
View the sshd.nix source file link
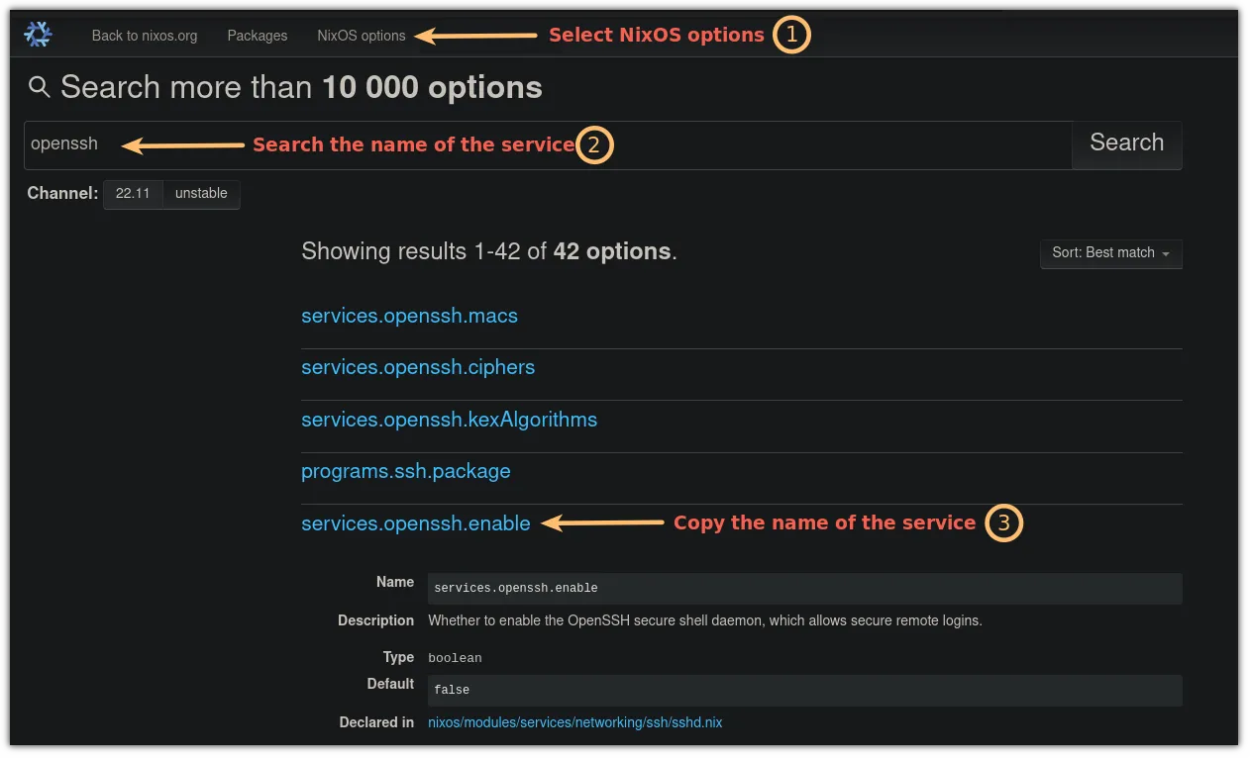pos(575,722)
